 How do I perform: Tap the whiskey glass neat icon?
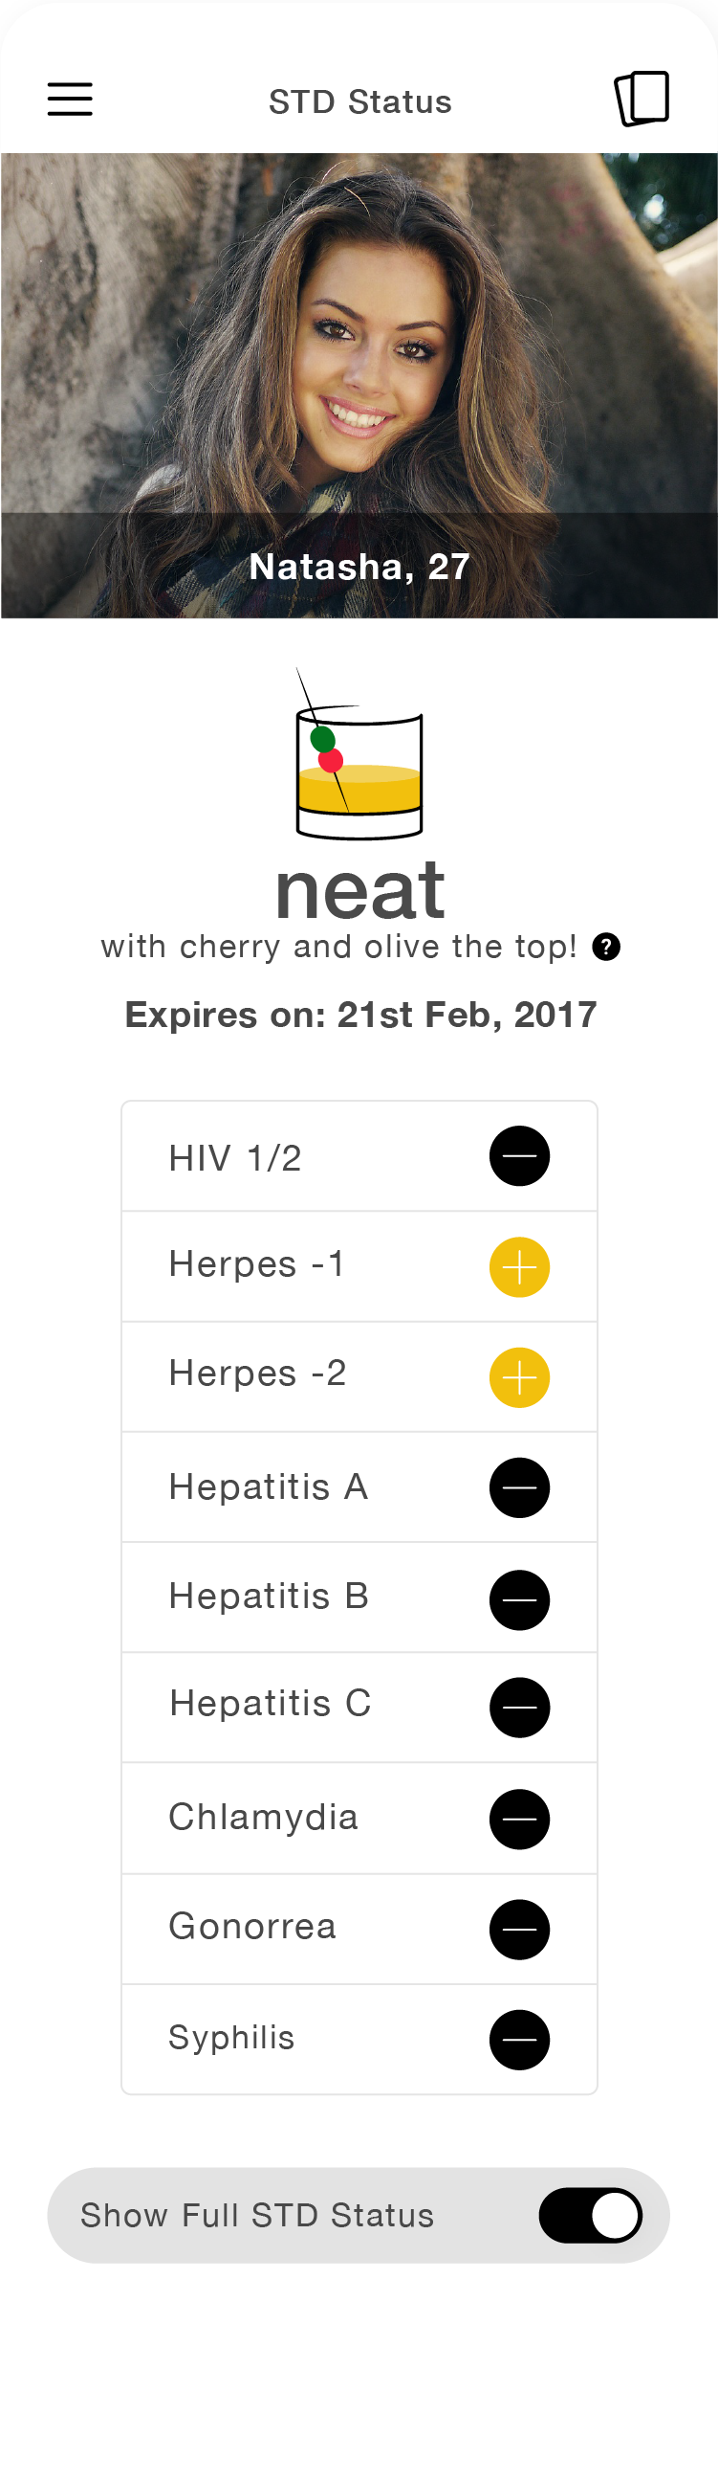359,754
